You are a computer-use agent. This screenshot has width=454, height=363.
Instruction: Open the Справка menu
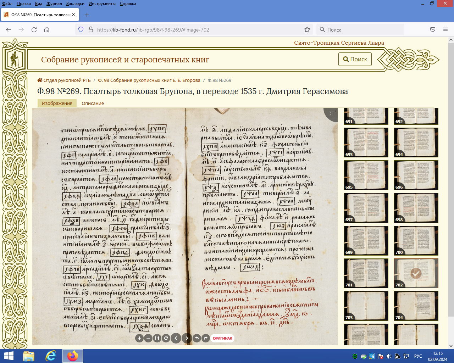pyautogui.click(x=128, y=4)
